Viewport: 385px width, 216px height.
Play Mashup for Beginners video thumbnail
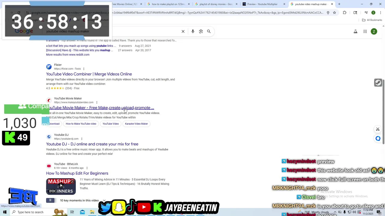click(61, 186)
